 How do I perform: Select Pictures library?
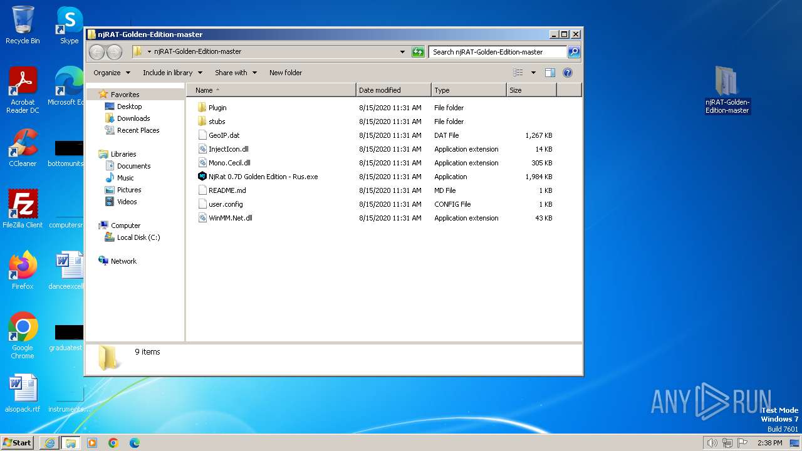click(129, 190)
